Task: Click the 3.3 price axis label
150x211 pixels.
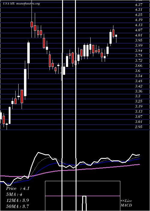Action: (x=138, y=96)
